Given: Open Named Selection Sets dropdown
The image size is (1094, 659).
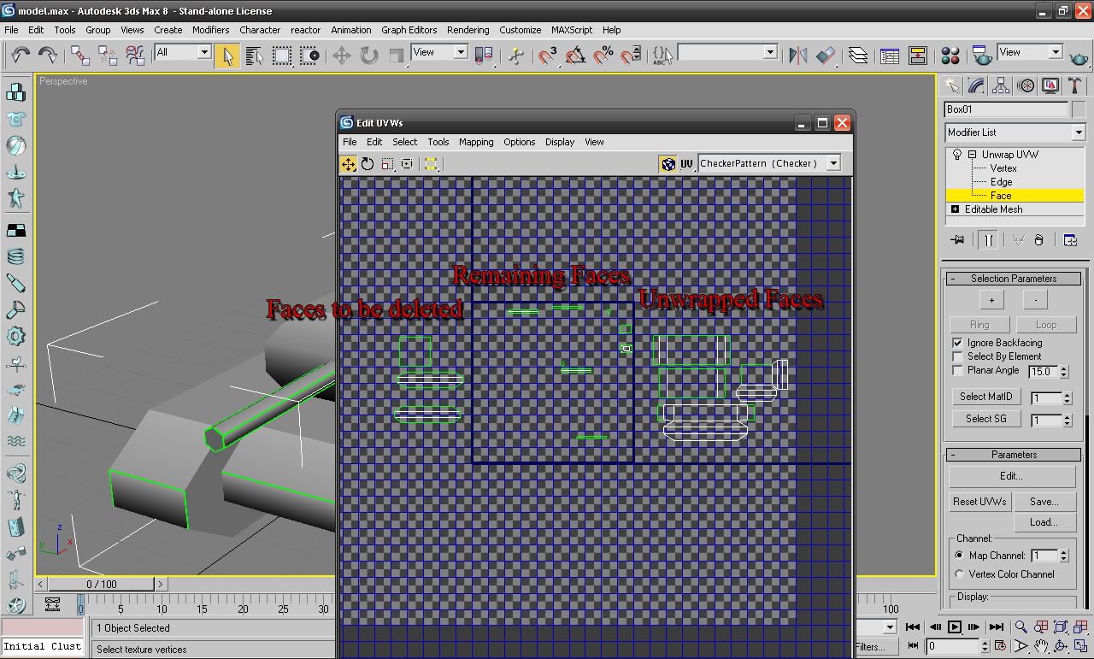Looking at the screenshot, I should (x=726, y=52).
